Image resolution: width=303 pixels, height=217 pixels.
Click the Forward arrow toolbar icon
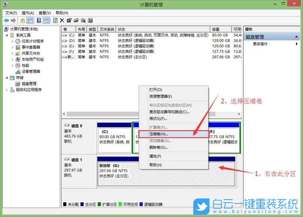13,20
